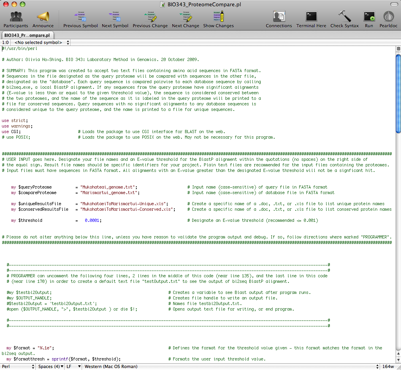
Task: Toggle Show Changes highlighting
Action: (218, 19)
